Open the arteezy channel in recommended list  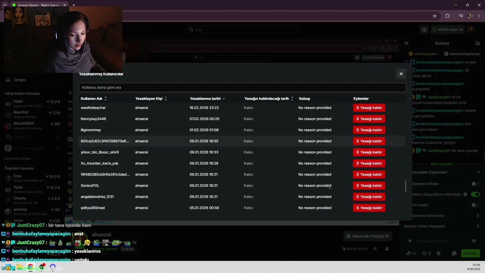point(33,211)
